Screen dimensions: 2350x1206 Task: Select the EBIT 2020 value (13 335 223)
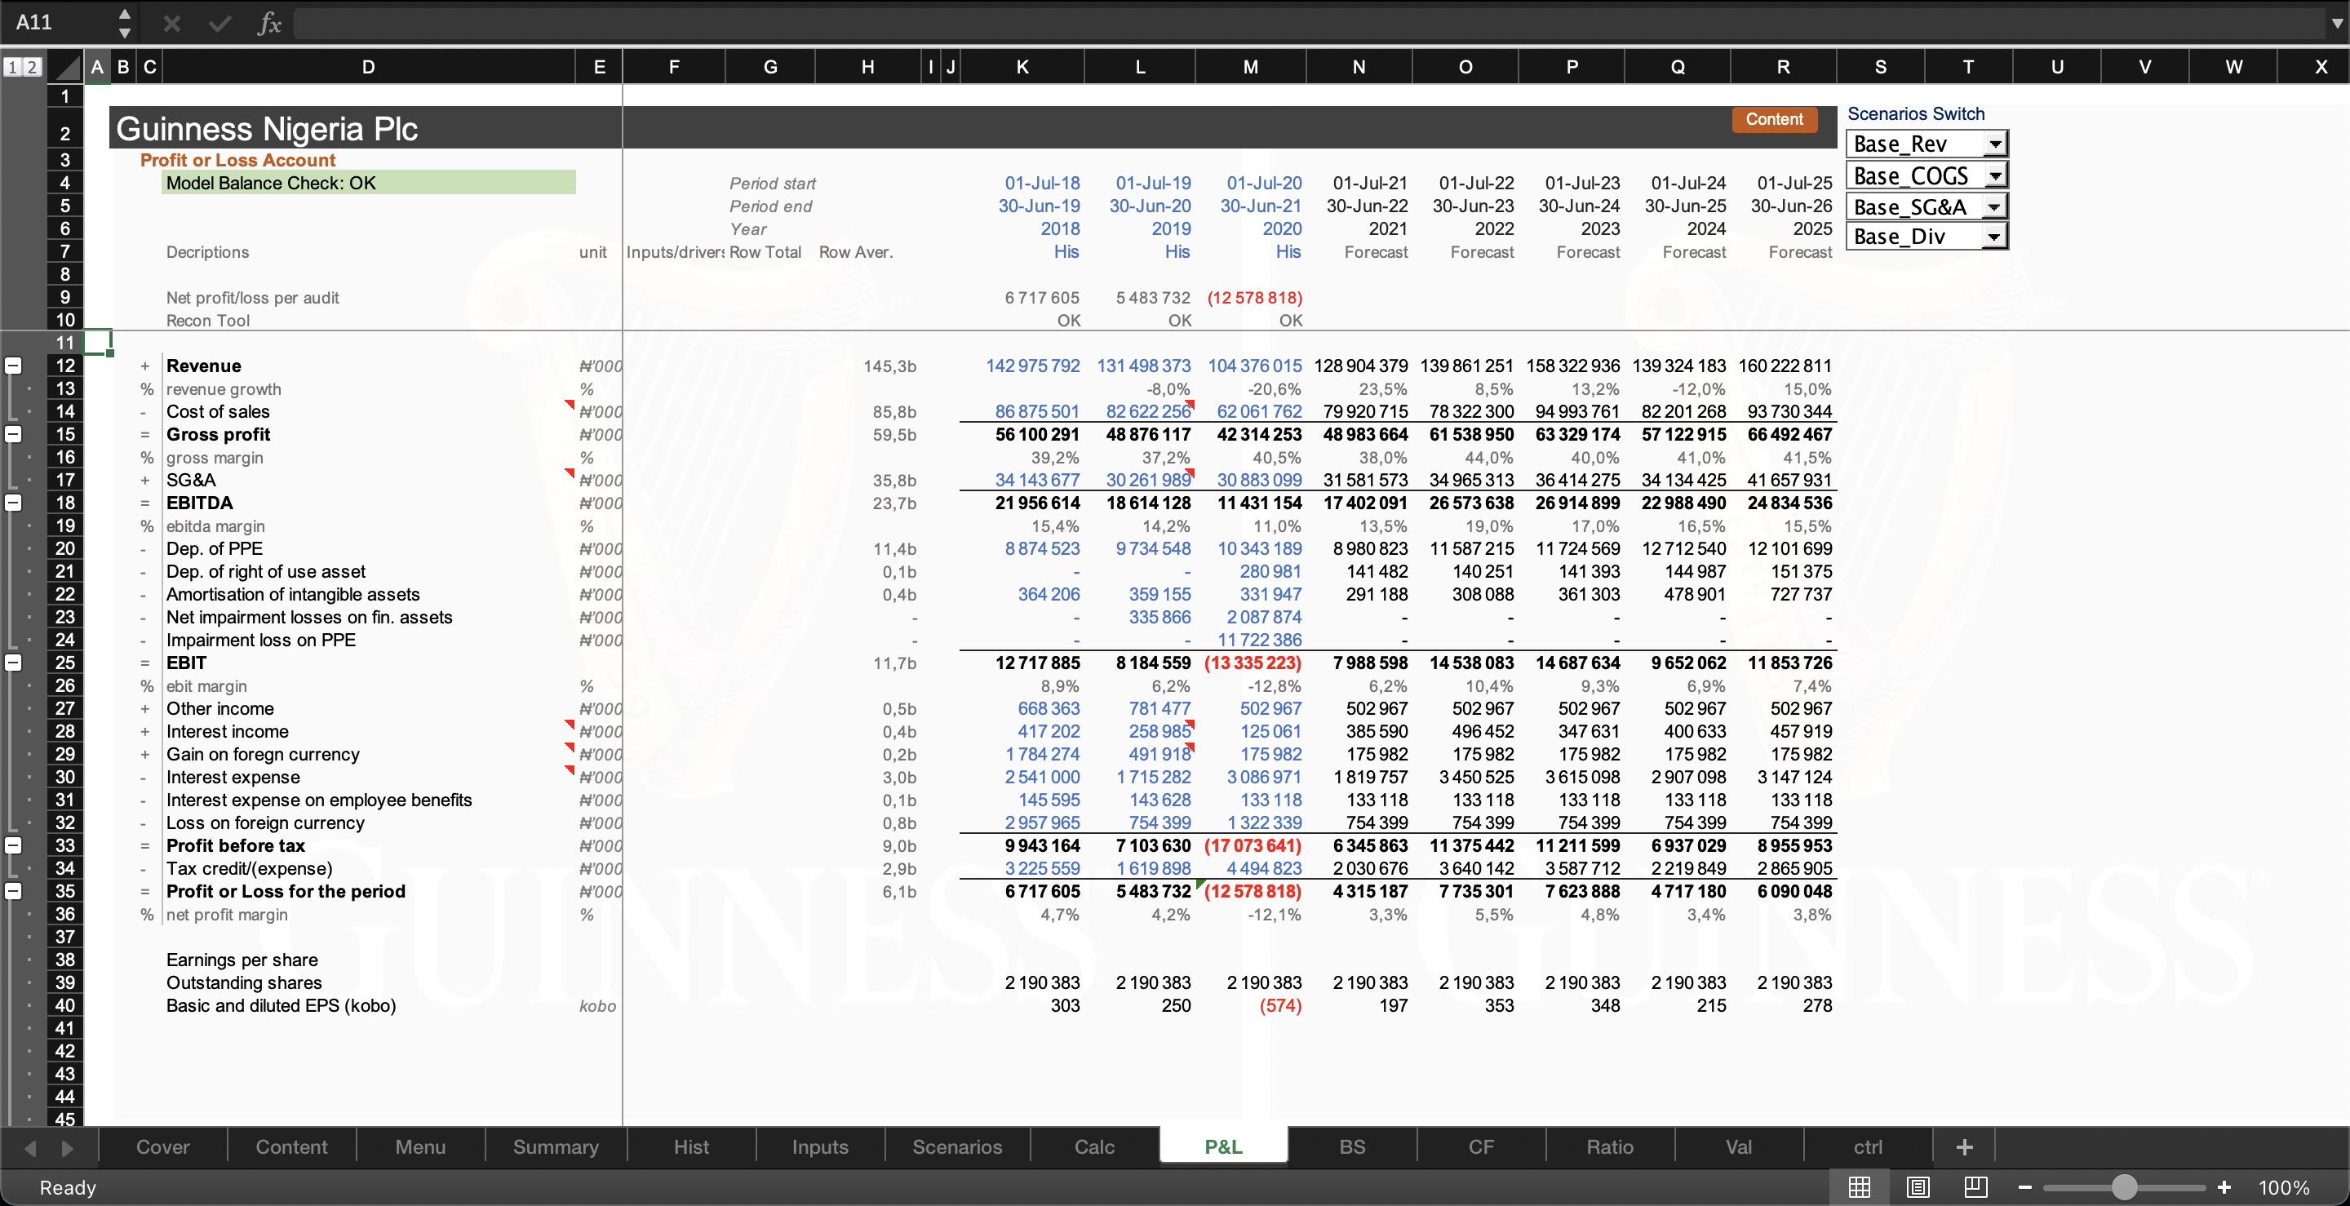1251,663
